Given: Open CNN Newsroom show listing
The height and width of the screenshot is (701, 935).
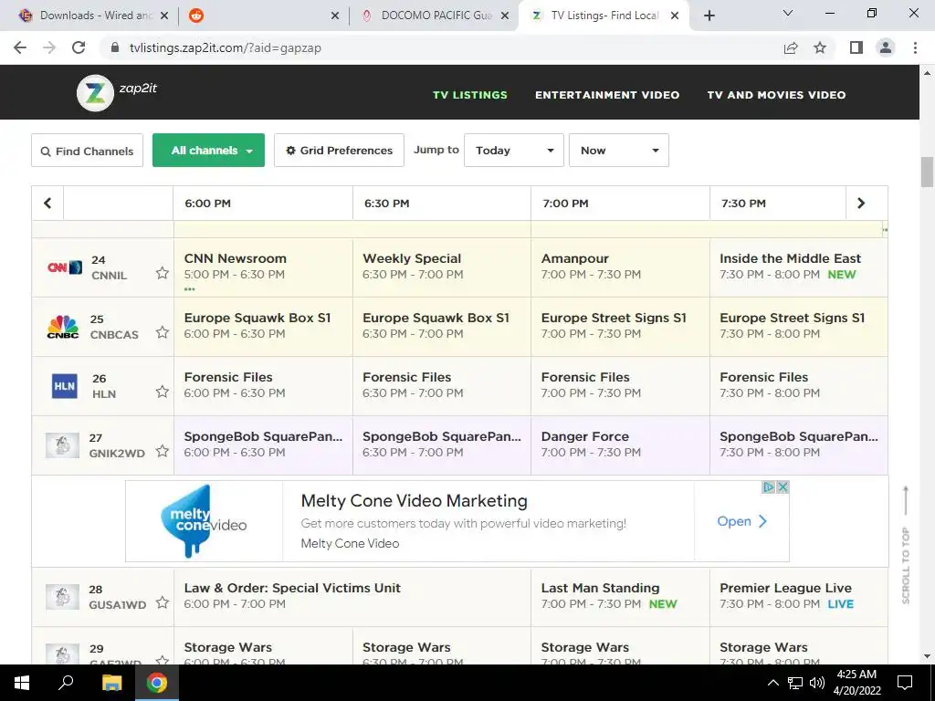Looking at the screenshot, I should (x=263, y=267).
